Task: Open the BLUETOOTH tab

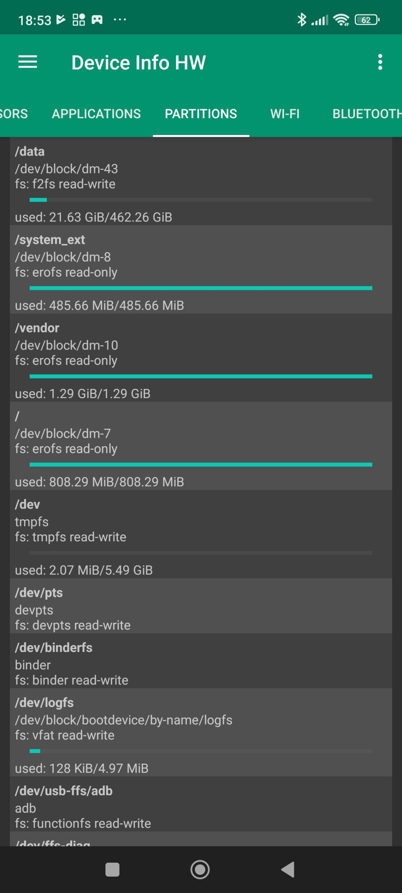Action: point(366,114)
